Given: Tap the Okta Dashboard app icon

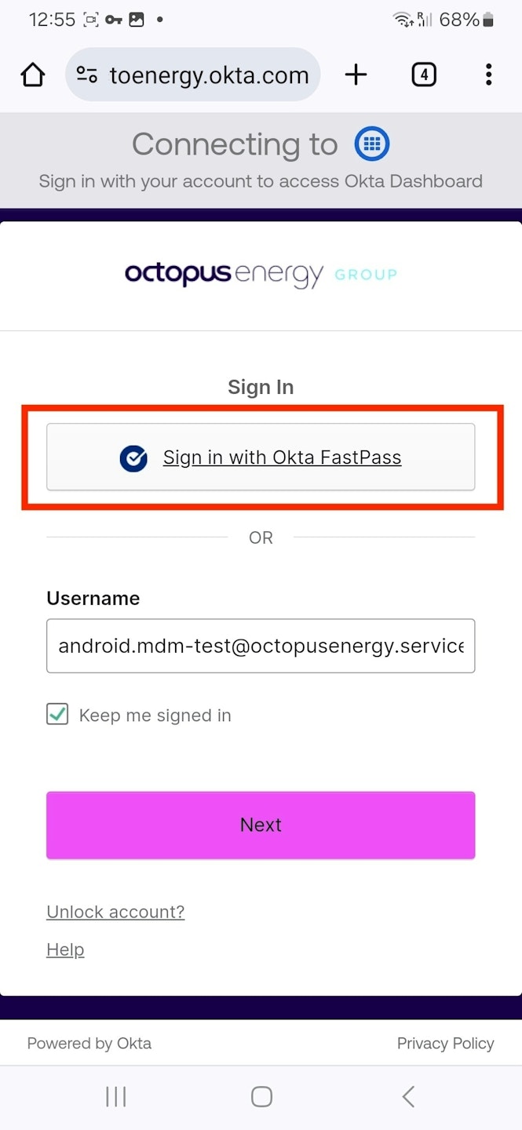Looking at the screenshot, I should pyautogui.click(x=372, y=144).
